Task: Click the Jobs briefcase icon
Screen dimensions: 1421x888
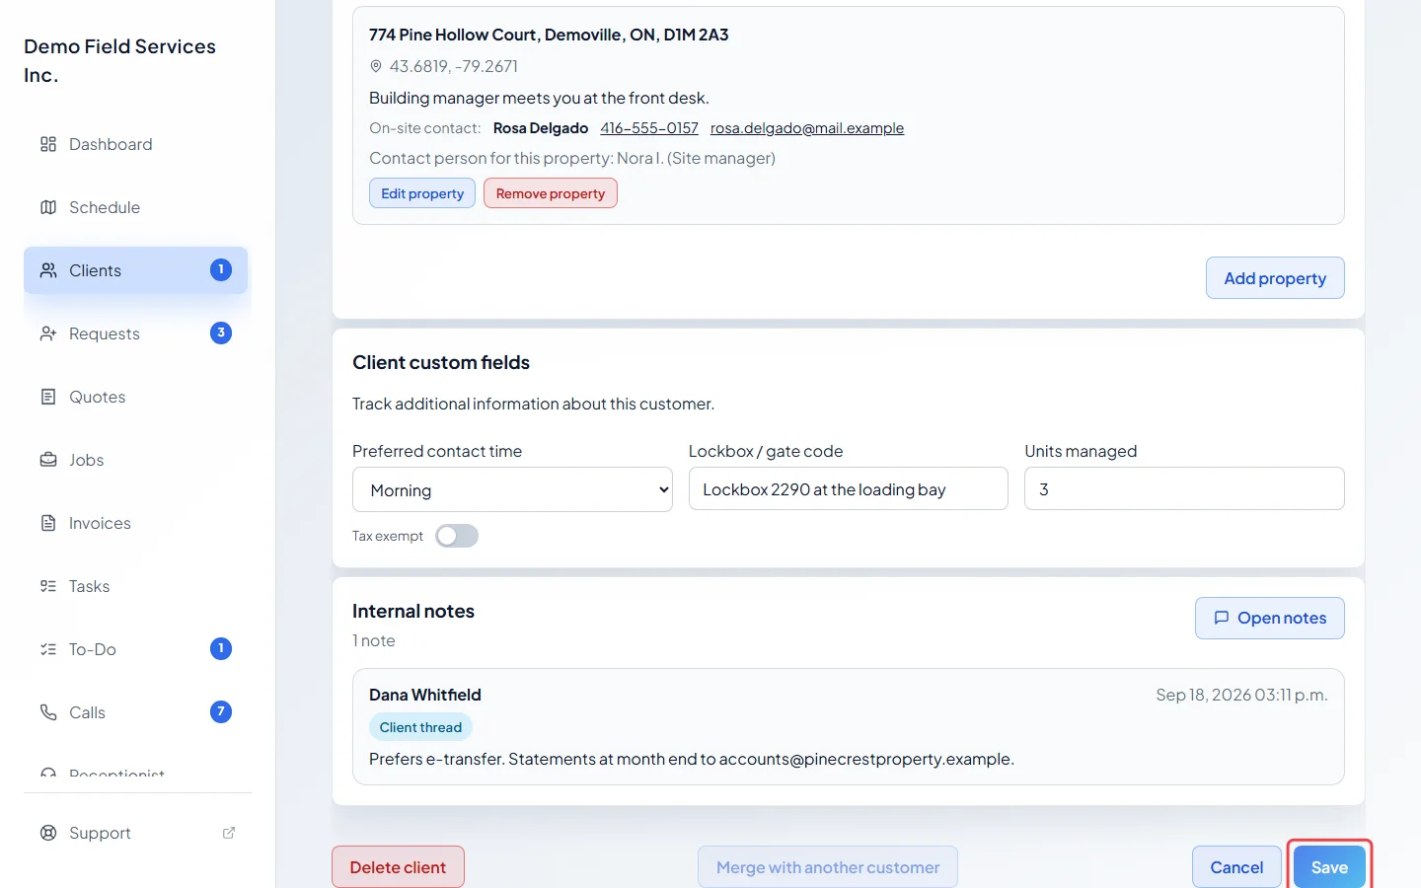Action: (48, 460)
